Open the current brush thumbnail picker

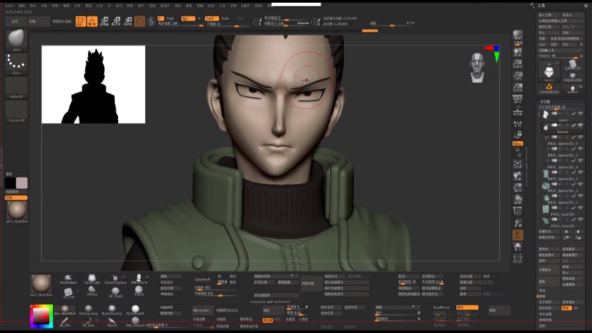pos(16,39)
